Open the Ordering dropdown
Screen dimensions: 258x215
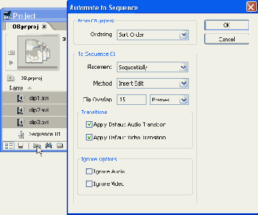[153, 35]
